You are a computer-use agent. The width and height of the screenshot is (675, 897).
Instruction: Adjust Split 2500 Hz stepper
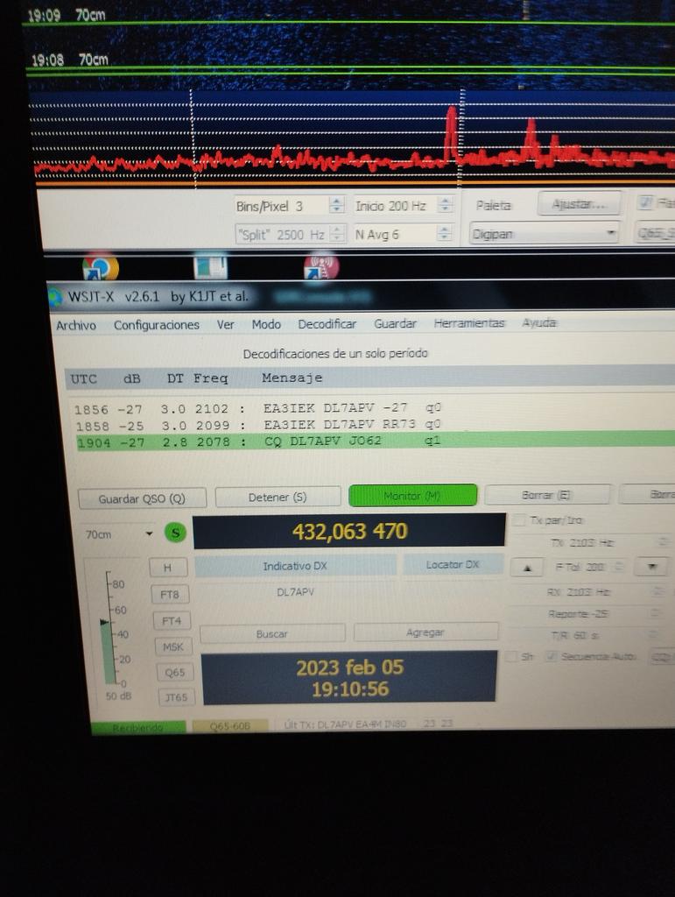tap(337, 234)
